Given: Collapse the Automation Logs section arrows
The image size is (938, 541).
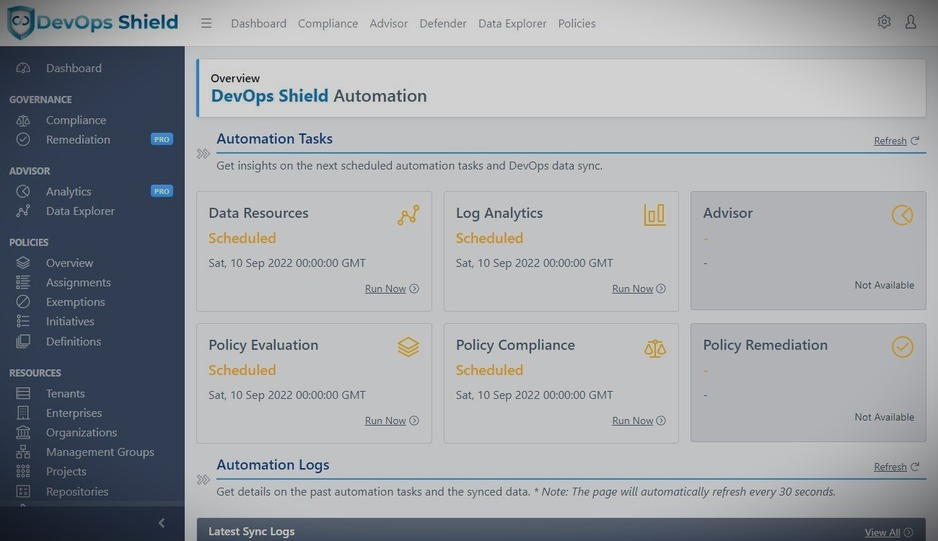Looking at the screenshot, I should click(x=203, y=480).
